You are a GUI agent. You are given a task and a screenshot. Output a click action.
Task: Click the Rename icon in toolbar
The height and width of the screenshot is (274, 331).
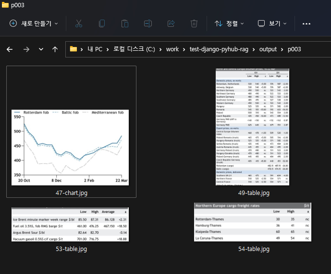coord(148,23)
